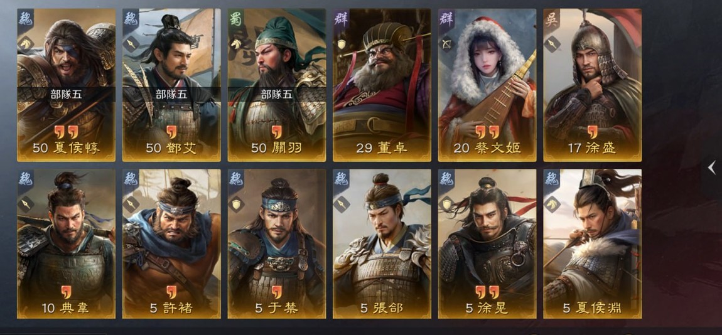The image size is (722, 335).
Task: Select the 于禁 general card
Action: click(277, 244)
